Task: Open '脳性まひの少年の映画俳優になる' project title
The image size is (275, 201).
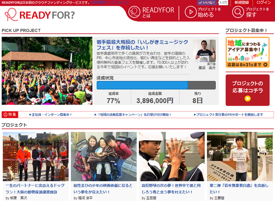Action: [103, 188]
